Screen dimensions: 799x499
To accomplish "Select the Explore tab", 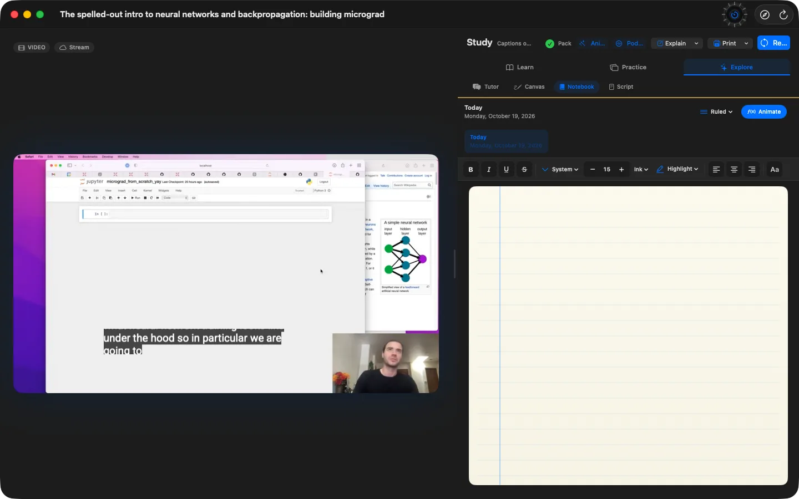I will 736,67.
